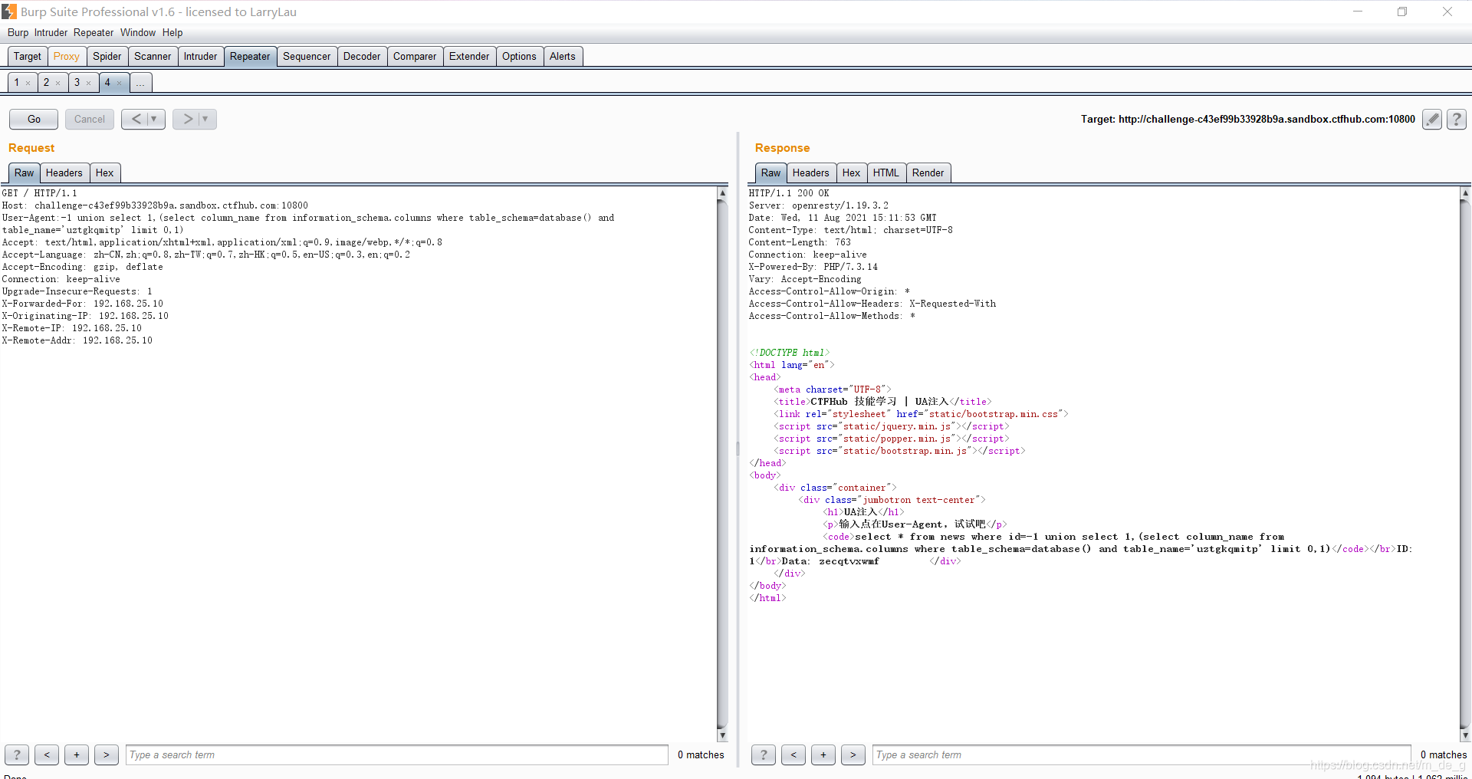Screen dimensions: 1472x779
Task: Open the Help menu
Action: click(x=172, y=32)
